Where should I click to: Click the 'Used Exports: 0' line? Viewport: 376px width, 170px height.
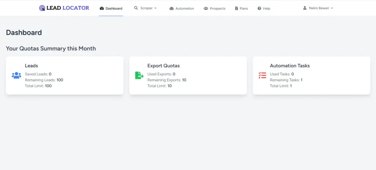[162, 74]
